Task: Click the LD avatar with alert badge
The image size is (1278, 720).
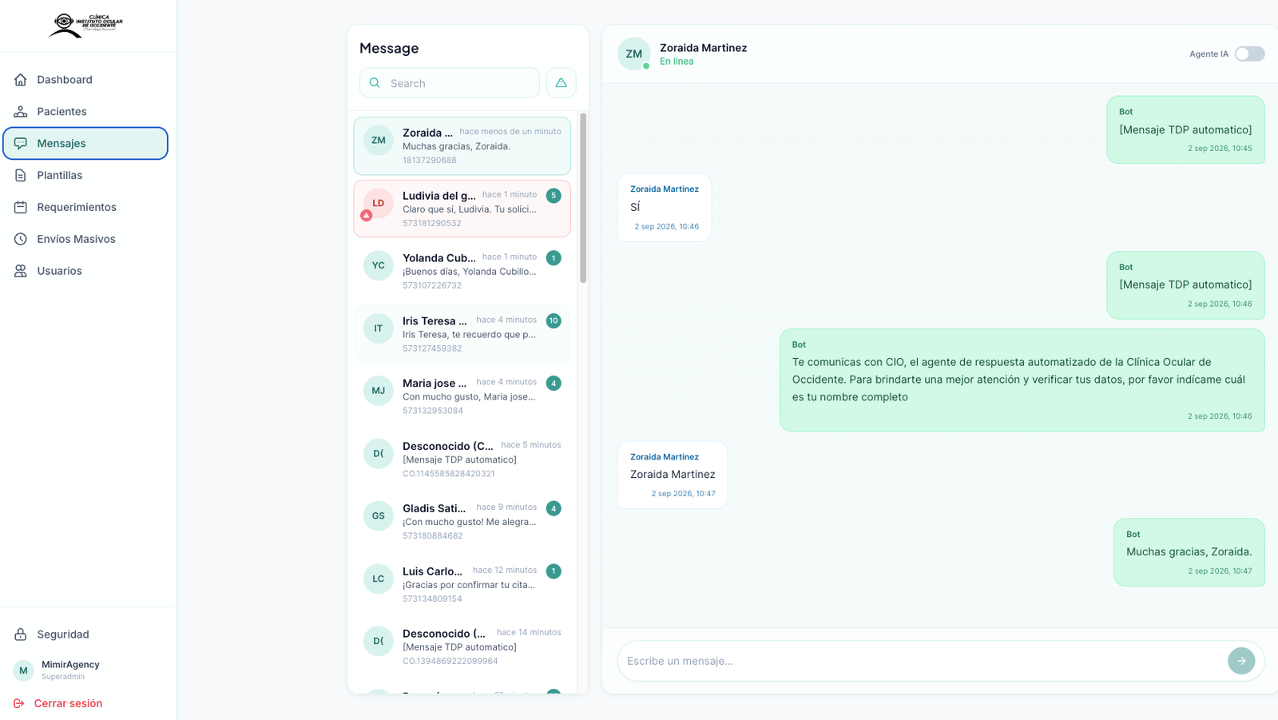Action: pos(378,204)
